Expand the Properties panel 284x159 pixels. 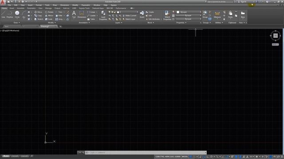pos(181,23)
